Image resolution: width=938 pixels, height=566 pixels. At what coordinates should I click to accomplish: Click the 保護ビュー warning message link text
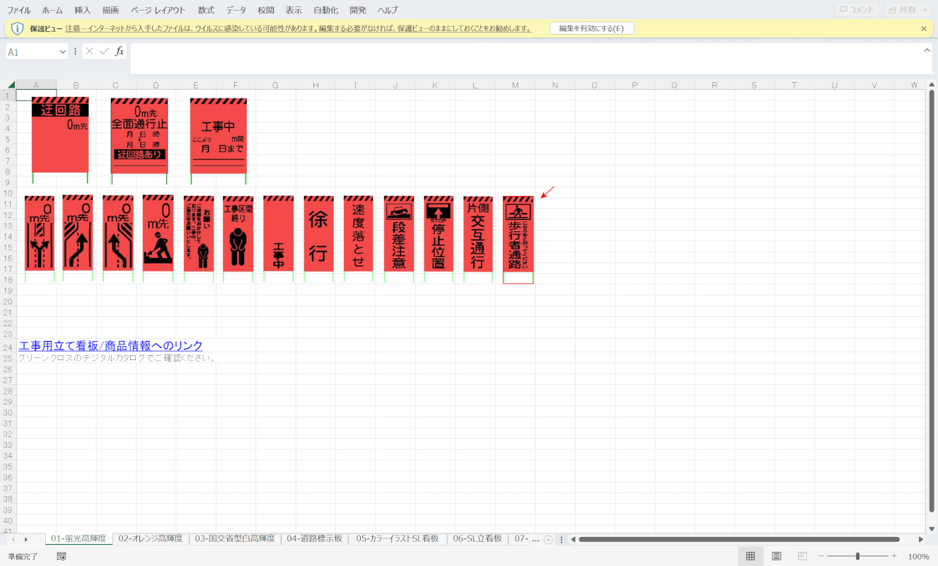point(299,28)
